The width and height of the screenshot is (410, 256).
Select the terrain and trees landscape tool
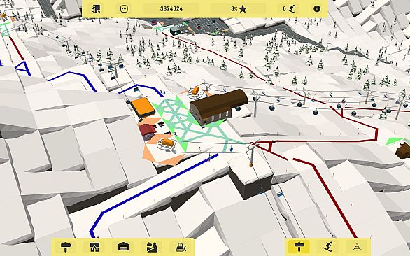point(153,247)
